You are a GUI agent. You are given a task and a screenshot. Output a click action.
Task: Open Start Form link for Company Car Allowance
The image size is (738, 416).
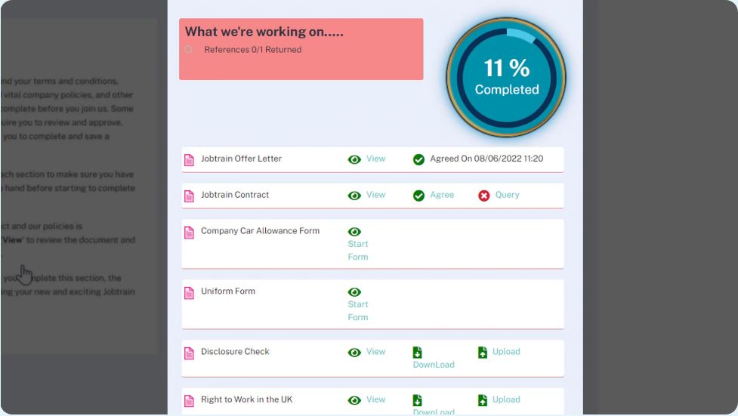pos(358,251)
